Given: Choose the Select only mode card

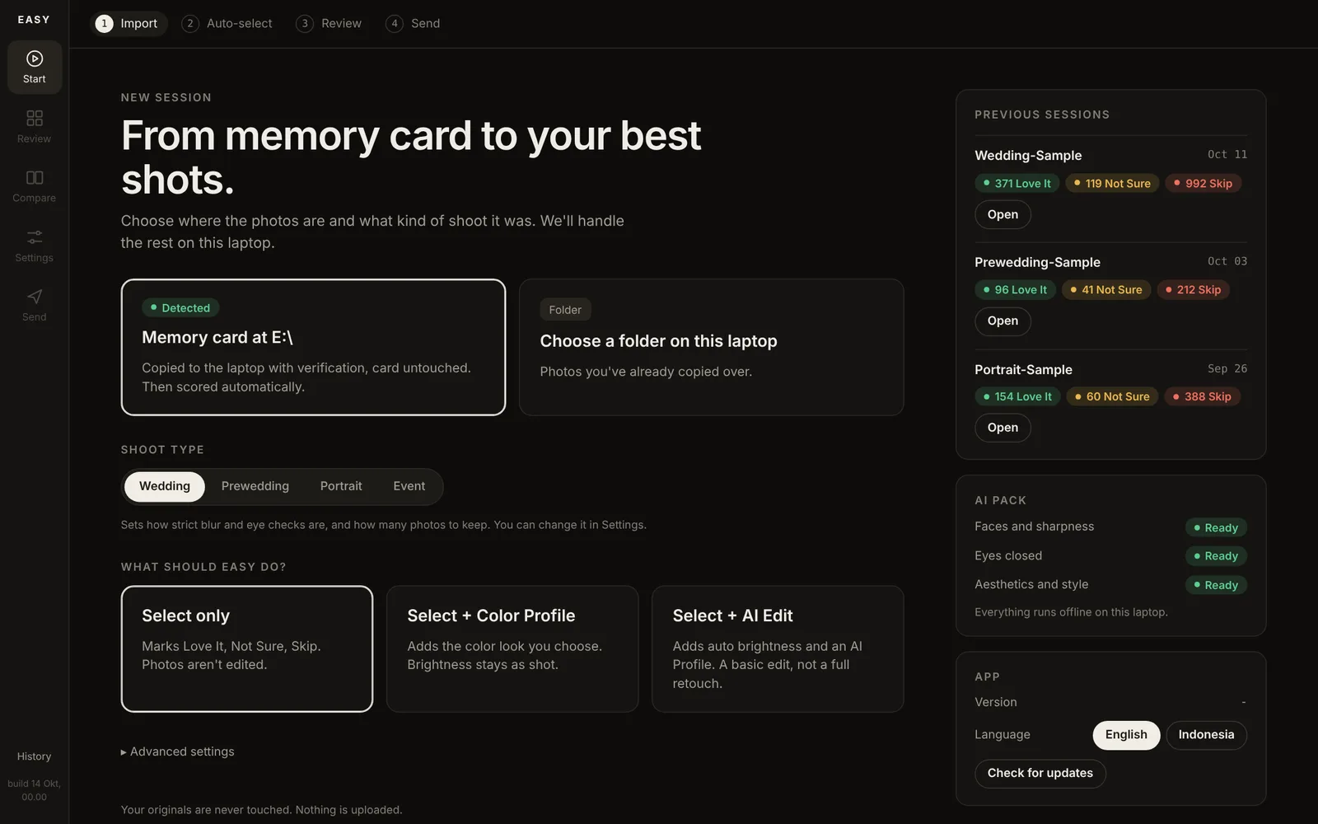Looking at the screenshot, I should [247, 648].
